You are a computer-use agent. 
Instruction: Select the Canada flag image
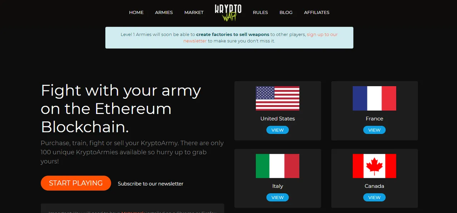point(374,166)
